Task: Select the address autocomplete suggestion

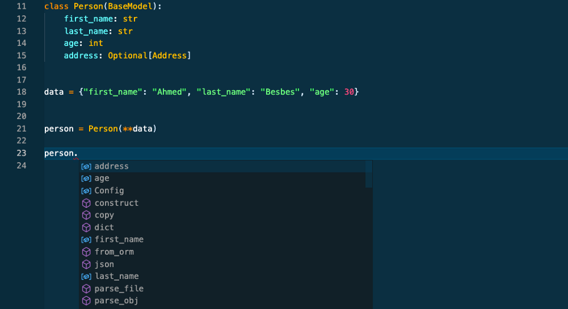Action: 222,166
